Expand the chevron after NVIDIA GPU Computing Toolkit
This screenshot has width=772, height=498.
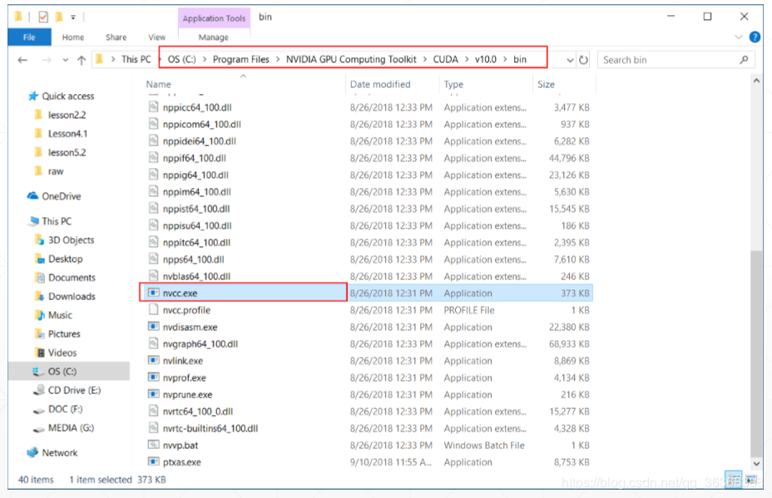424,60
